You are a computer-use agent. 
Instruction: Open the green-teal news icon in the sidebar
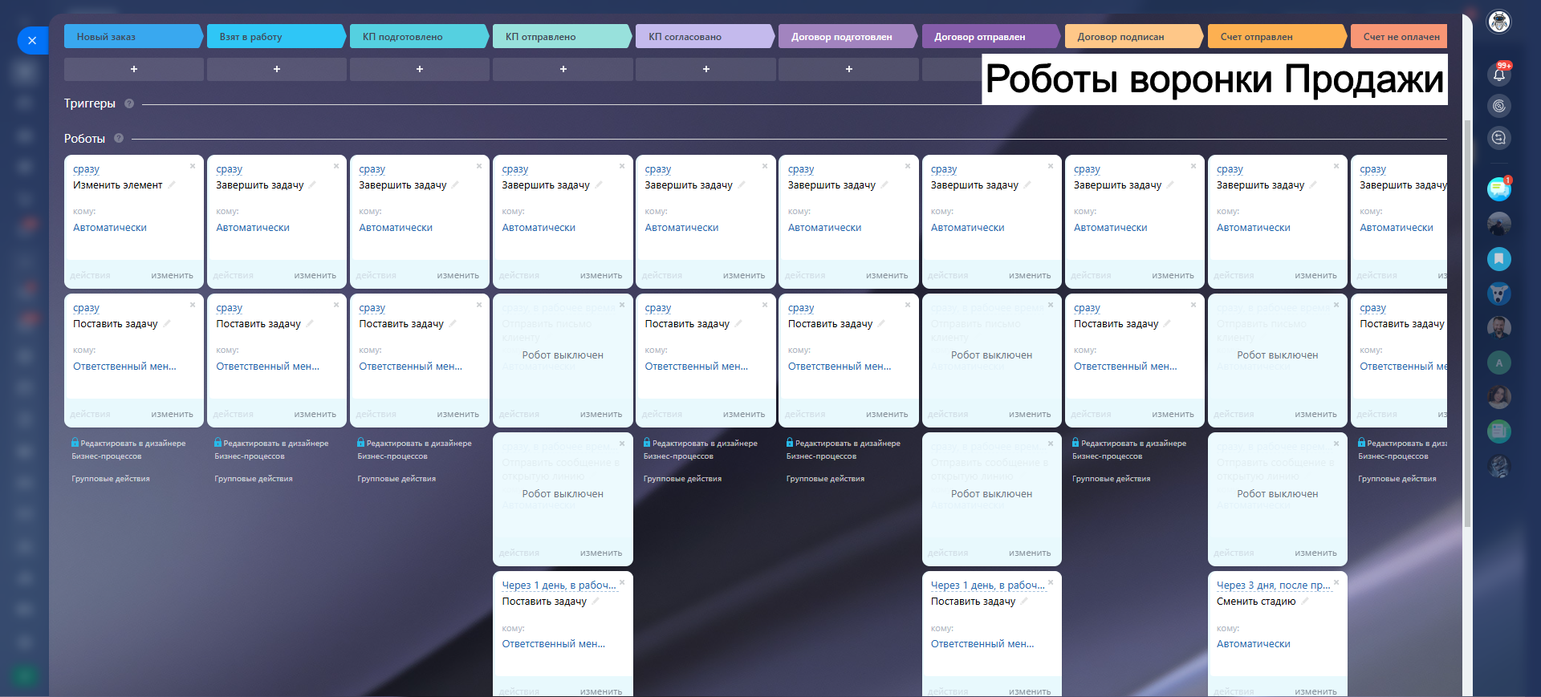pyautogui.click(x=1498, y=432)
